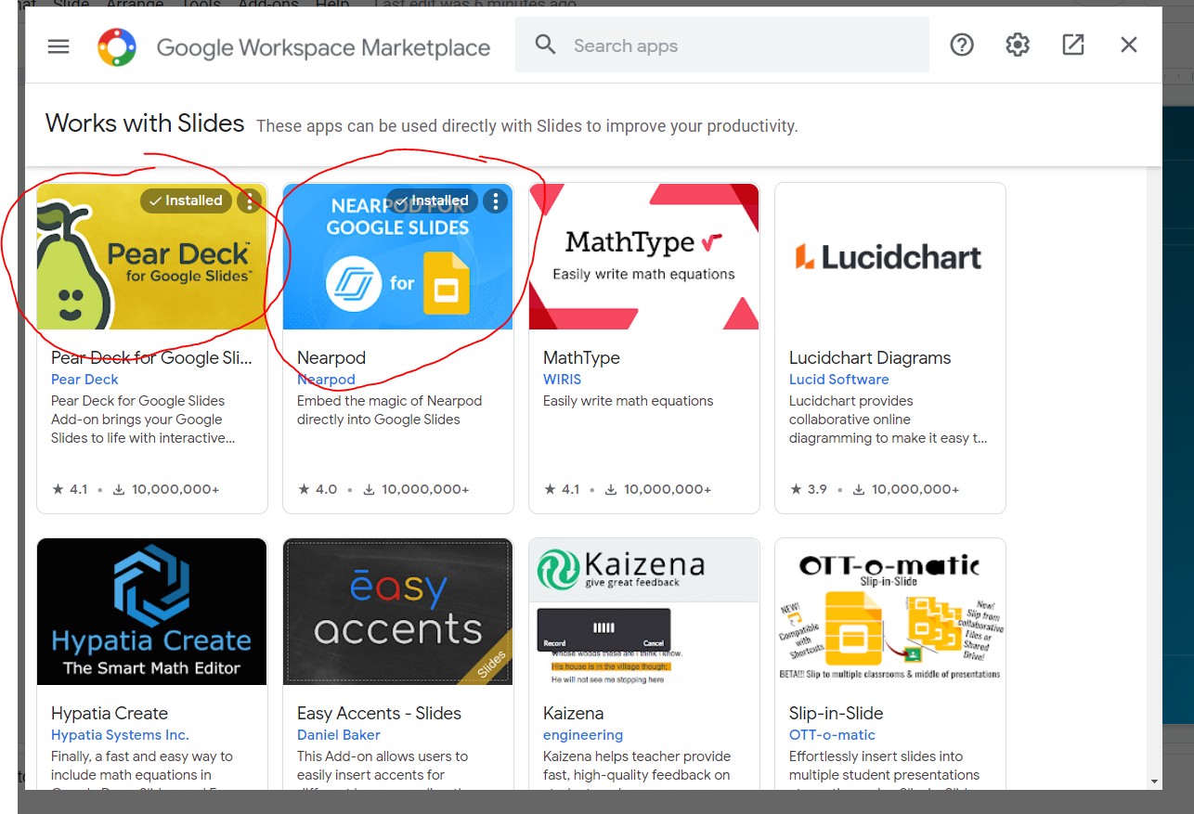Focus the Search apps field
The height and width of the screenshot is (814, 1194).
721,45
